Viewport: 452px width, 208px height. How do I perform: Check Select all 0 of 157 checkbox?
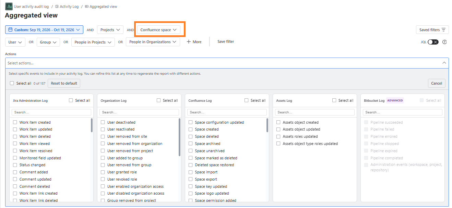tap(12, 83)
